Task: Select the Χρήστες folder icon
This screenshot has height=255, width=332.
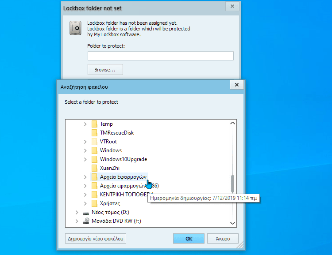Action: (94, 203)
